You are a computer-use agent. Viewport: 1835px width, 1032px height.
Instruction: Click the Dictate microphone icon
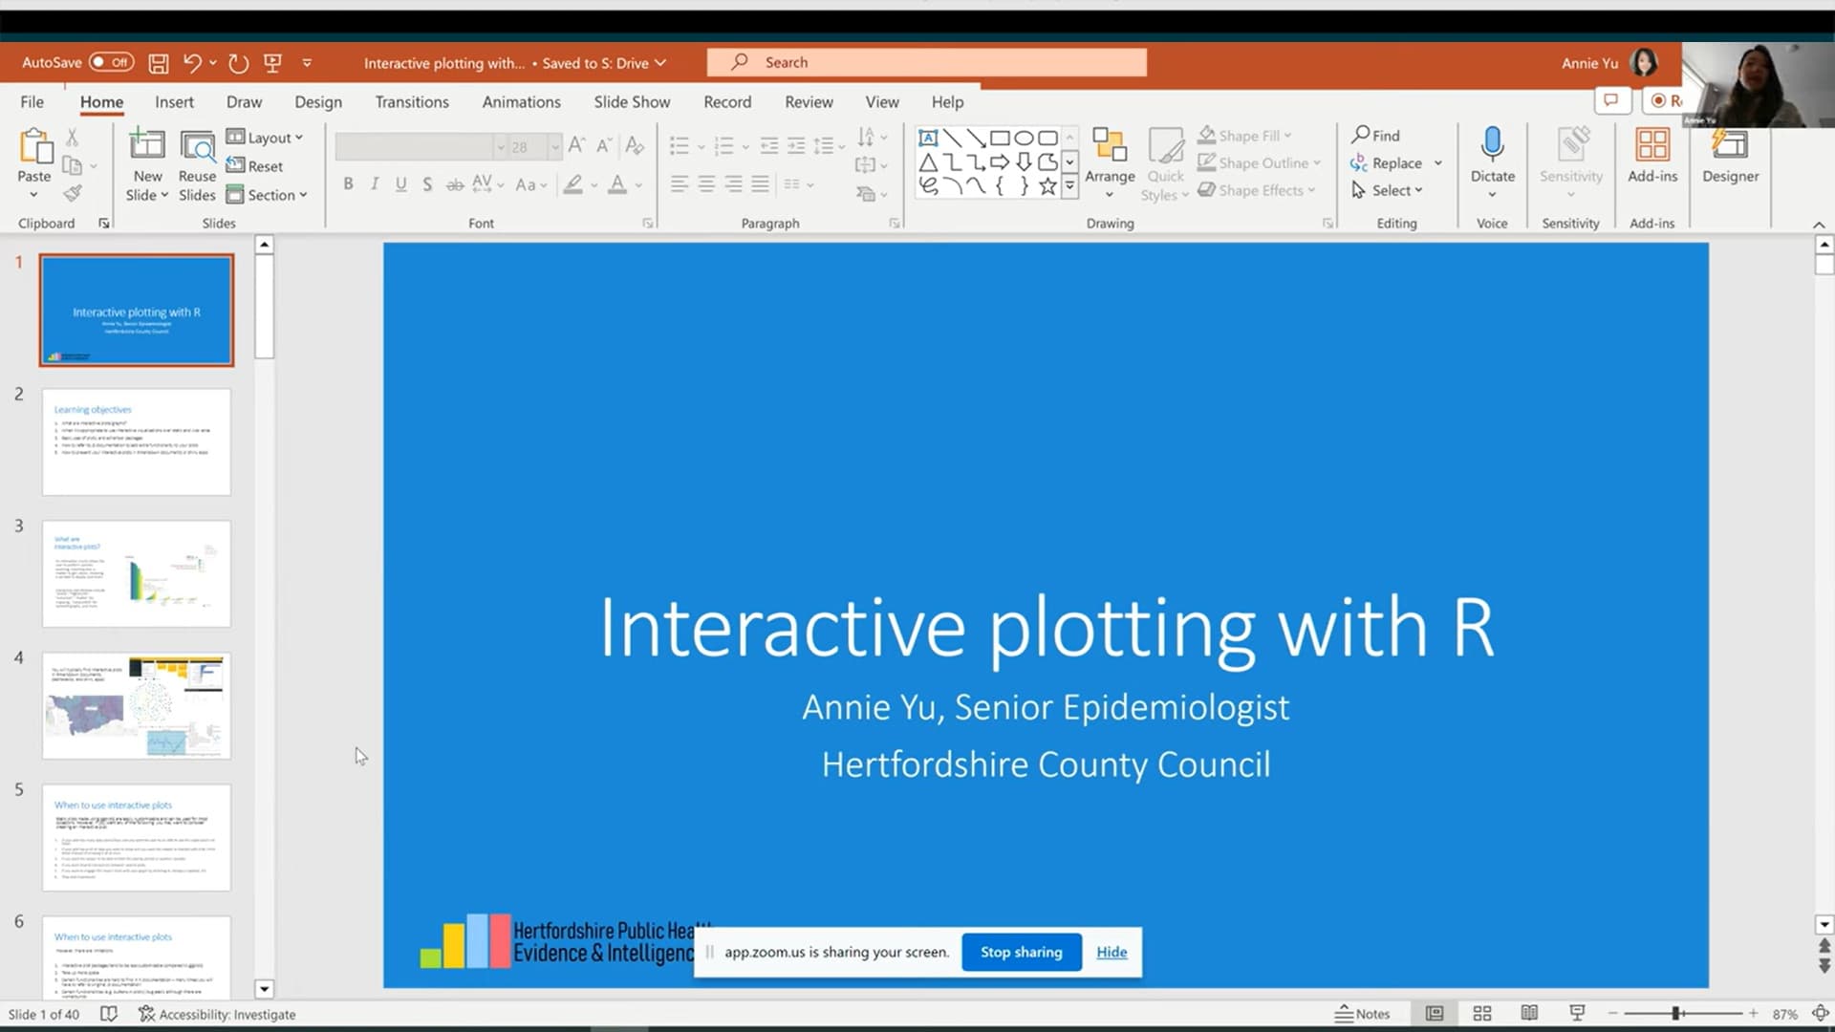(x=1492, y=145)
